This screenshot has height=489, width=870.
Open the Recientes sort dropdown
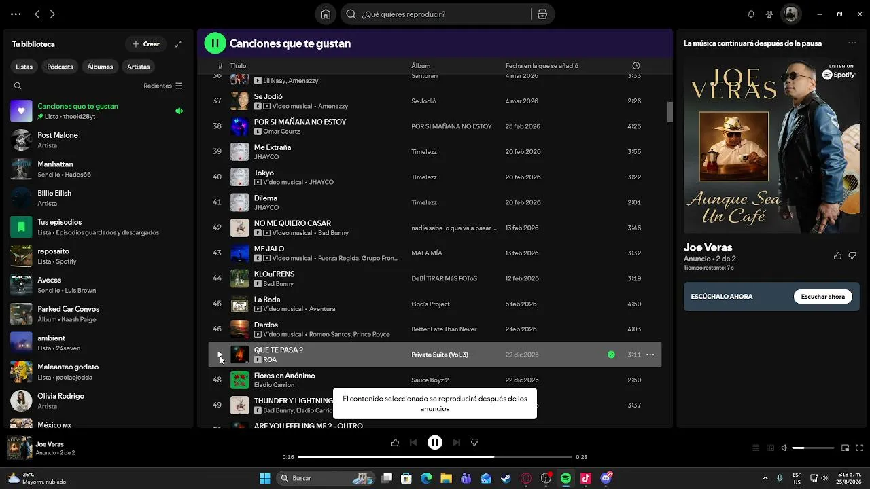pyautogui.click(x=163, y=86)
